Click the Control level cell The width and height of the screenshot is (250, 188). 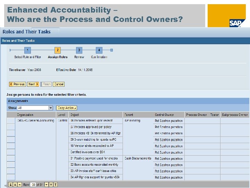click(62, 120)
